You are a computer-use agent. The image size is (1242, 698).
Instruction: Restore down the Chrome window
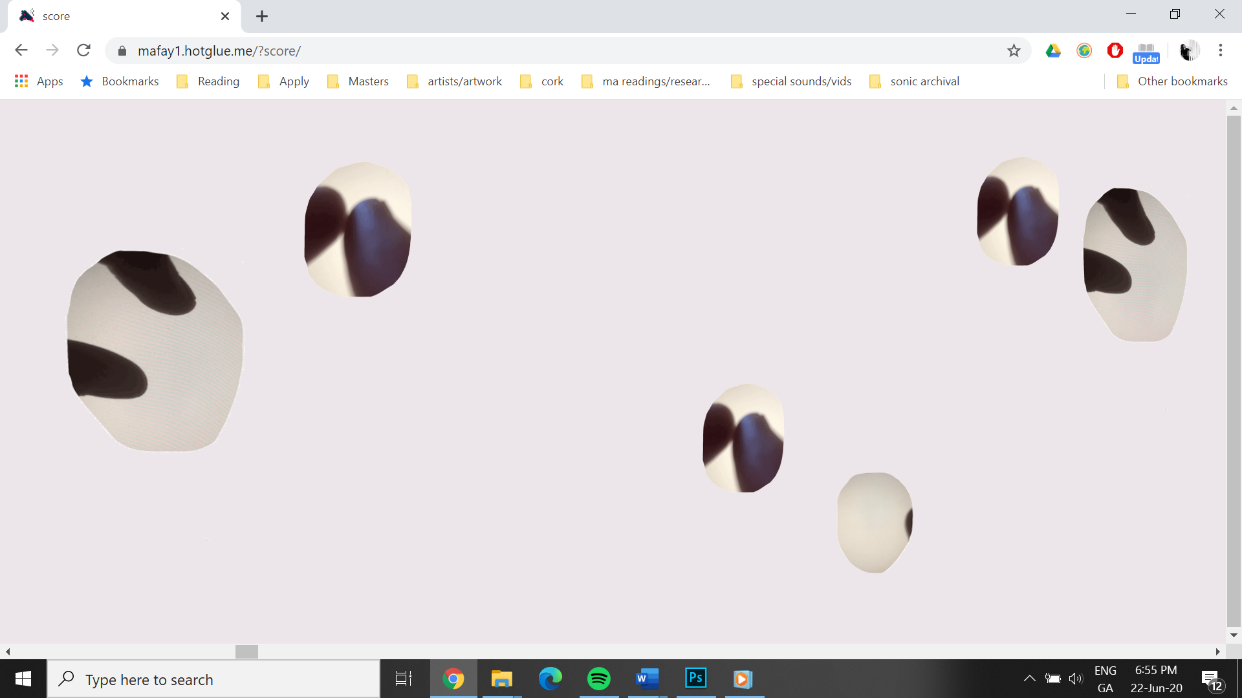tap(1175, 14)
